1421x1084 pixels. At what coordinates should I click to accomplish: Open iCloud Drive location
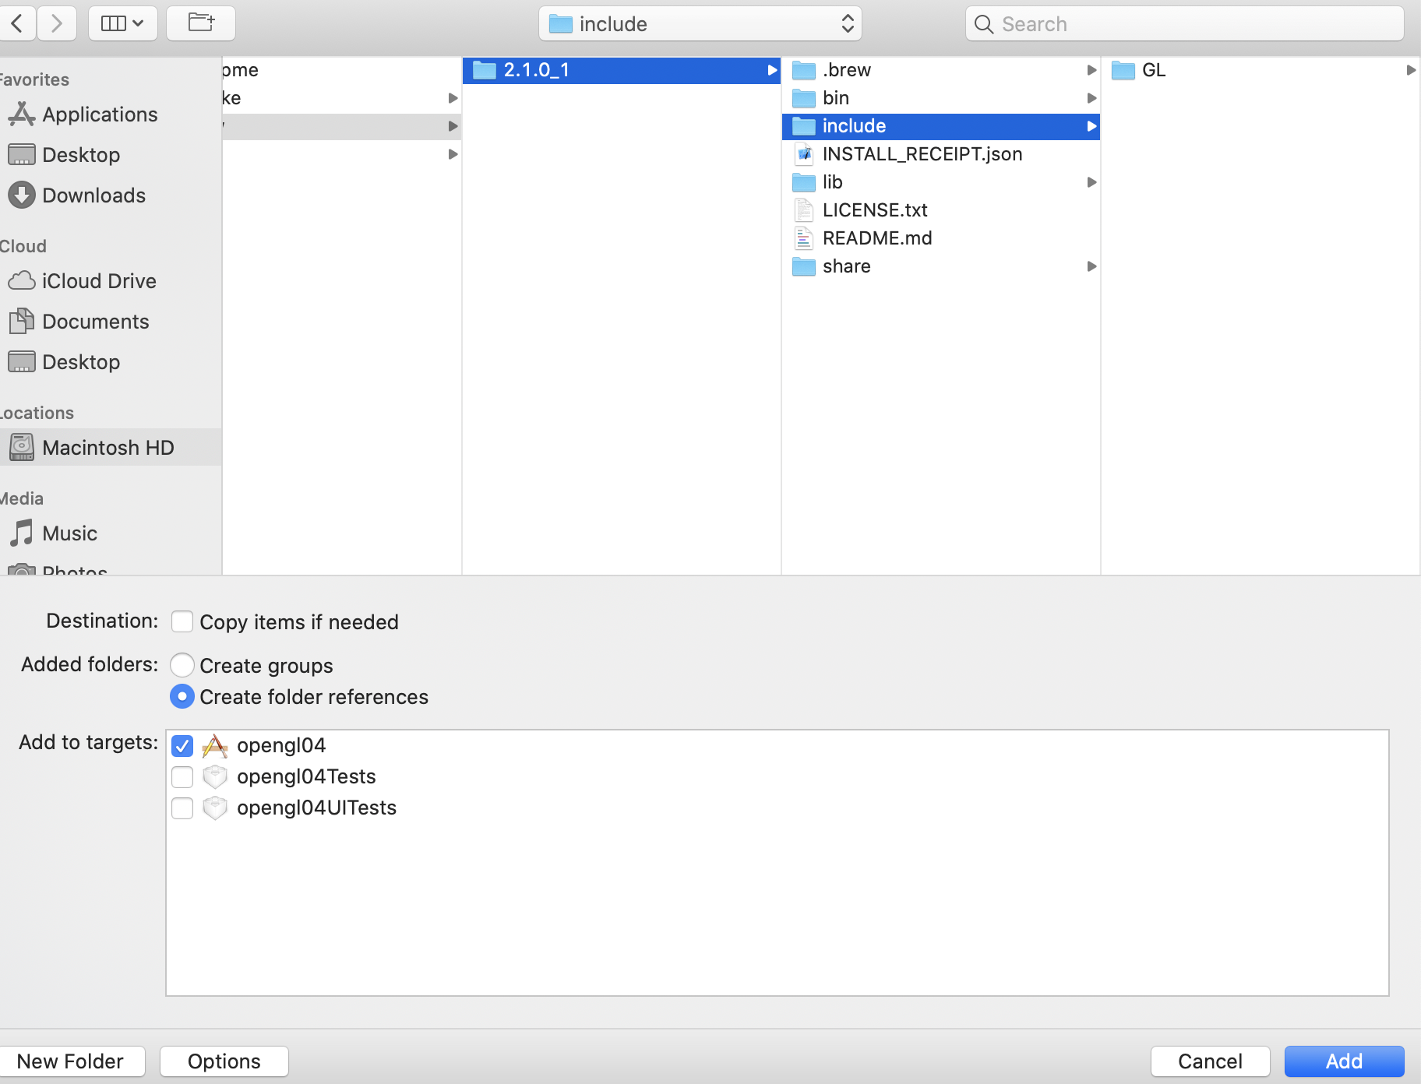click(x=99, y=280)
